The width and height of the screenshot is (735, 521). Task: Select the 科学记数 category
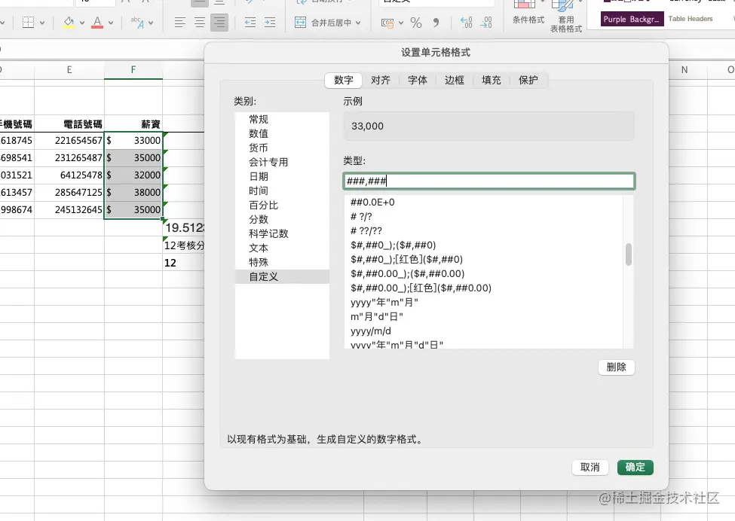[x=282, y=233]
